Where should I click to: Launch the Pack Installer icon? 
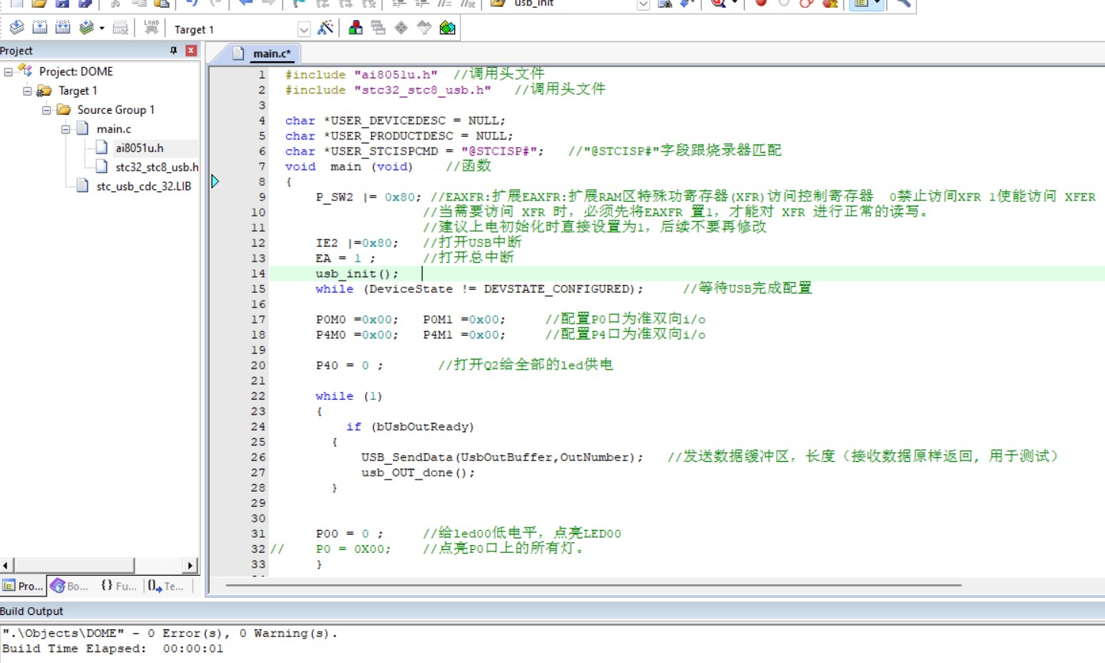coord(447,28)
